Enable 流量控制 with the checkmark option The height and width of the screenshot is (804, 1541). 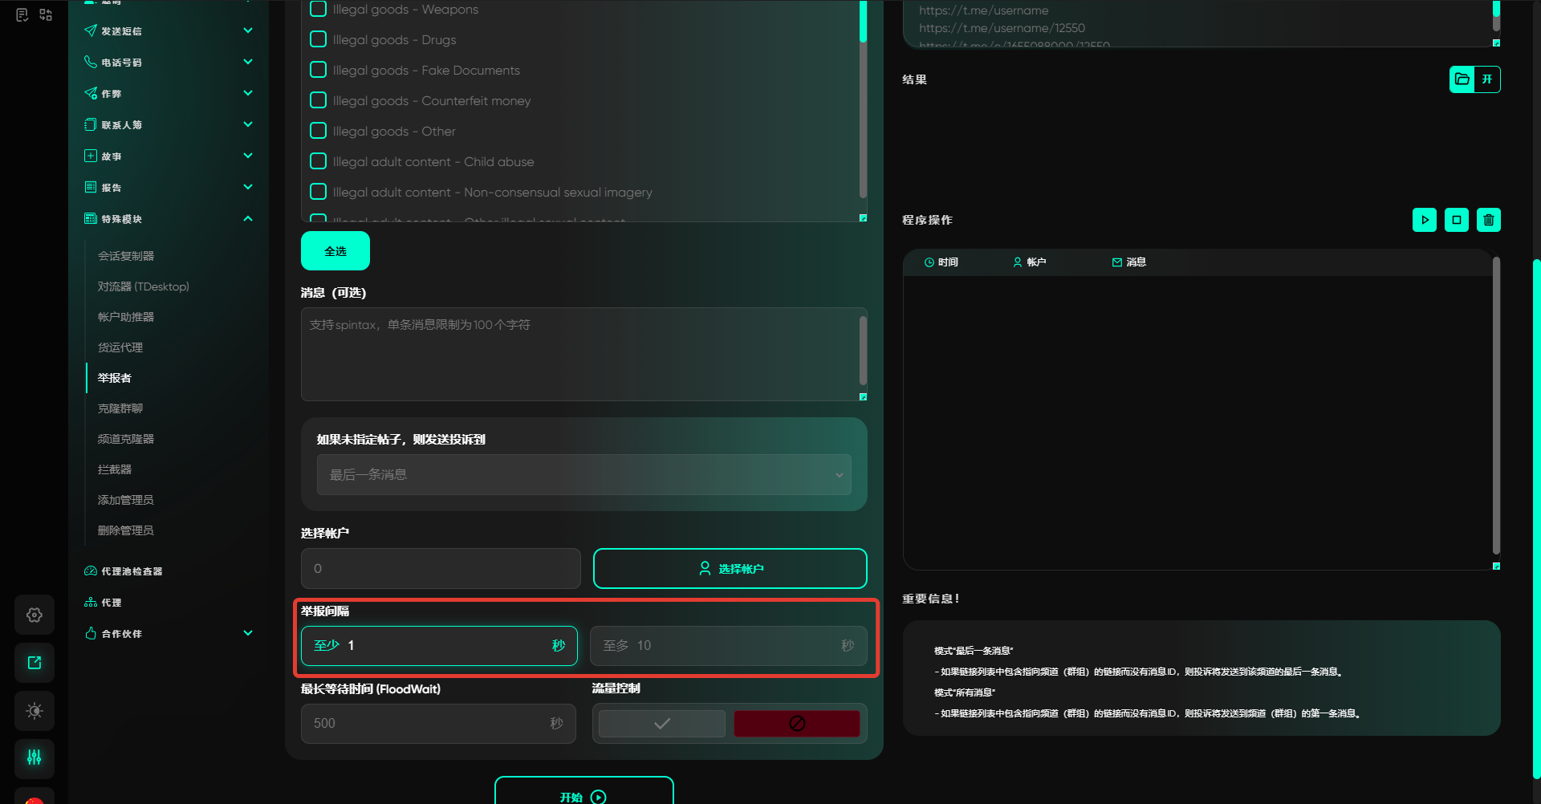click(662, 724)
